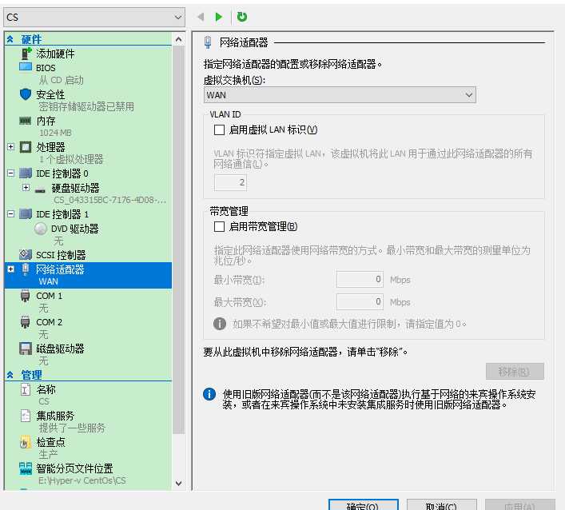Viewport: 565px width, 510px height.
Task: Click the 内存 memory chip icon
Action: (x=26, y=121)
